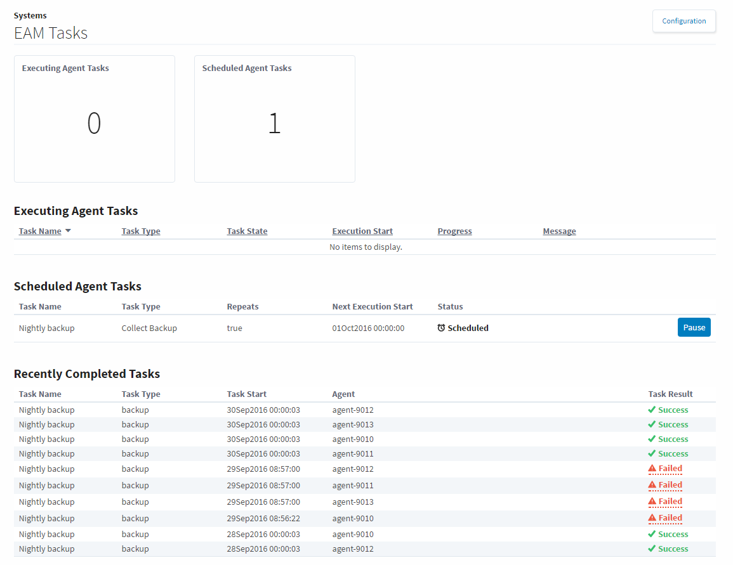This screenshot has width=733, height=565.
Task: Click the warning icon for agent-9011 failed task
Action: tap(652, 486)
